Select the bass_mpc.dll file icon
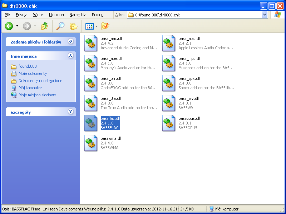The image size is (286, 214). point(169,63)
